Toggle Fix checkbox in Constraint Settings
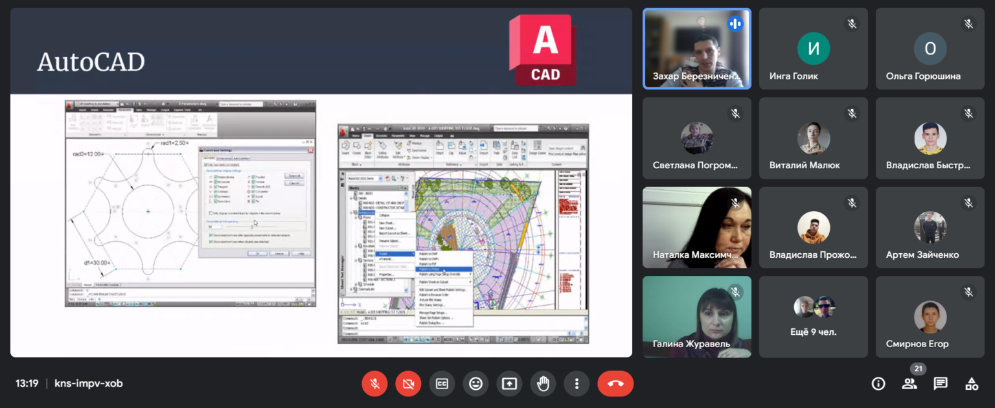Image resolution: width=995 pixels, height=408 pixels. (253, 201)
